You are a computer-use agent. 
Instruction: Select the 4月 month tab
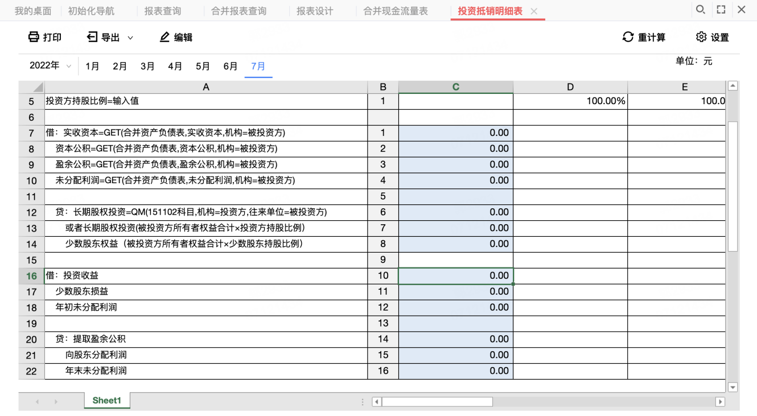click(175, 67)
